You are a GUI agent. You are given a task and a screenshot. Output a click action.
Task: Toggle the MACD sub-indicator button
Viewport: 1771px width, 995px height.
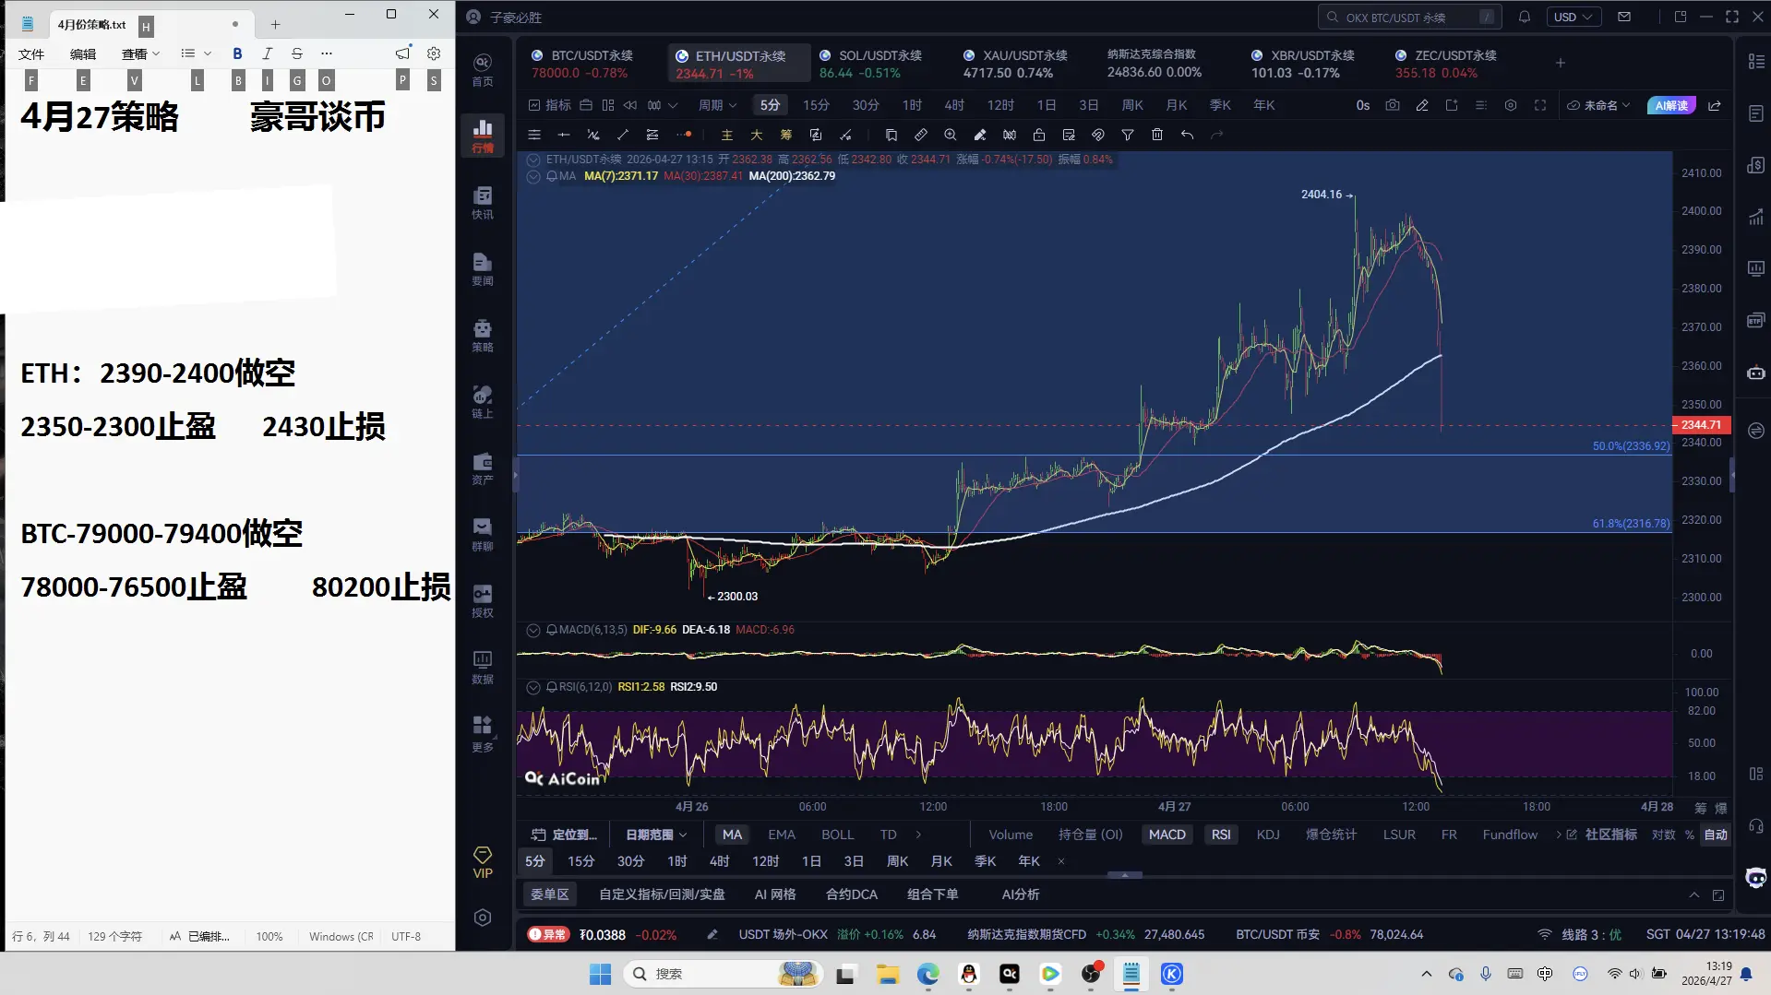[x=1167, y=835]
